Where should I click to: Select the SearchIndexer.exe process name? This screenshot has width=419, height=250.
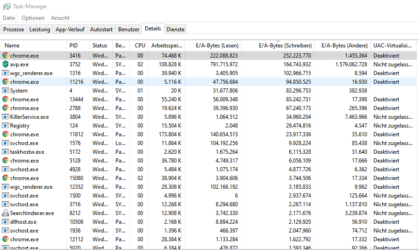click(x=32, y=213)
